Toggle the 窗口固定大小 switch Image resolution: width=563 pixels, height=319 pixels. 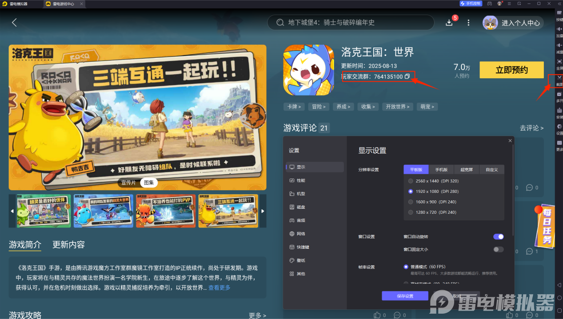point(499,250)
